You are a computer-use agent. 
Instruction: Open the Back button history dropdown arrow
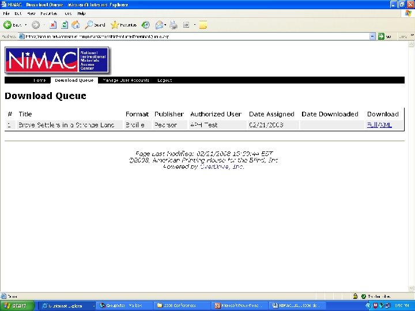[x=26, y=25]
